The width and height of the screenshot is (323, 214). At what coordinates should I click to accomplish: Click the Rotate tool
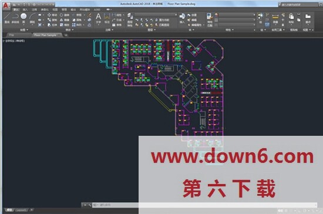(65, 15)
